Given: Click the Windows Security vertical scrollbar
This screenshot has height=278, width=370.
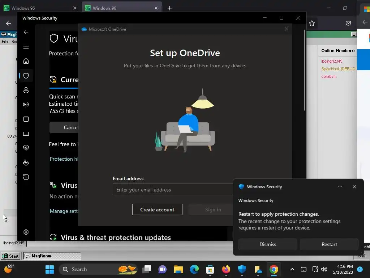Looking at the screenshot, I should pyautogui.click(x=304, y=71).
